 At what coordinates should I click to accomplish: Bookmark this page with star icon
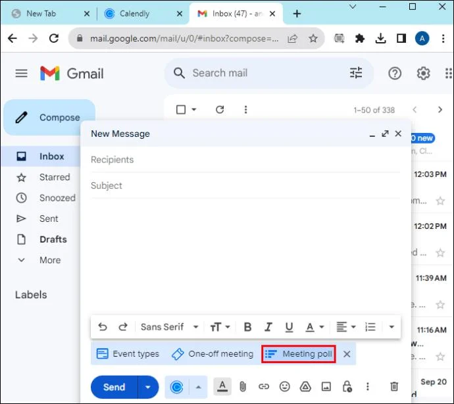tap(313, 38)
